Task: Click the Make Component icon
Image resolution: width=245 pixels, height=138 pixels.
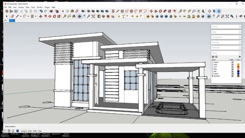Action: [67, 11]
